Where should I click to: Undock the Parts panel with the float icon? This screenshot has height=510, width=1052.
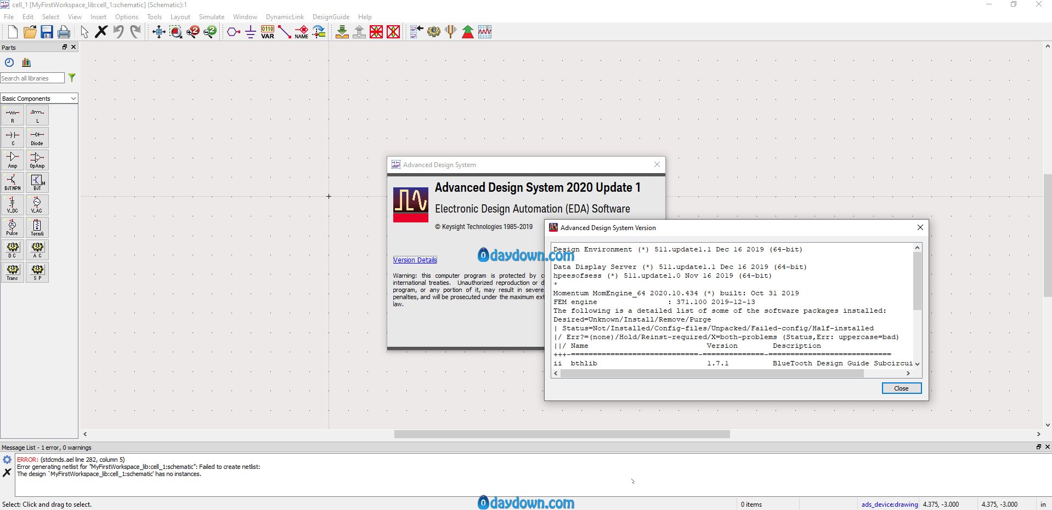click(x=65, y=47)
